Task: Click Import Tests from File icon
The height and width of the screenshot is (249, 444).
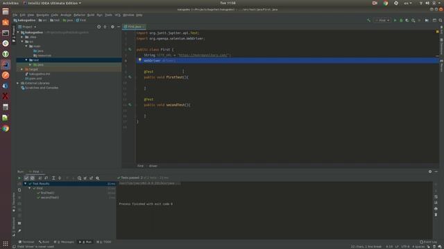Action: [x=85, y=178]
